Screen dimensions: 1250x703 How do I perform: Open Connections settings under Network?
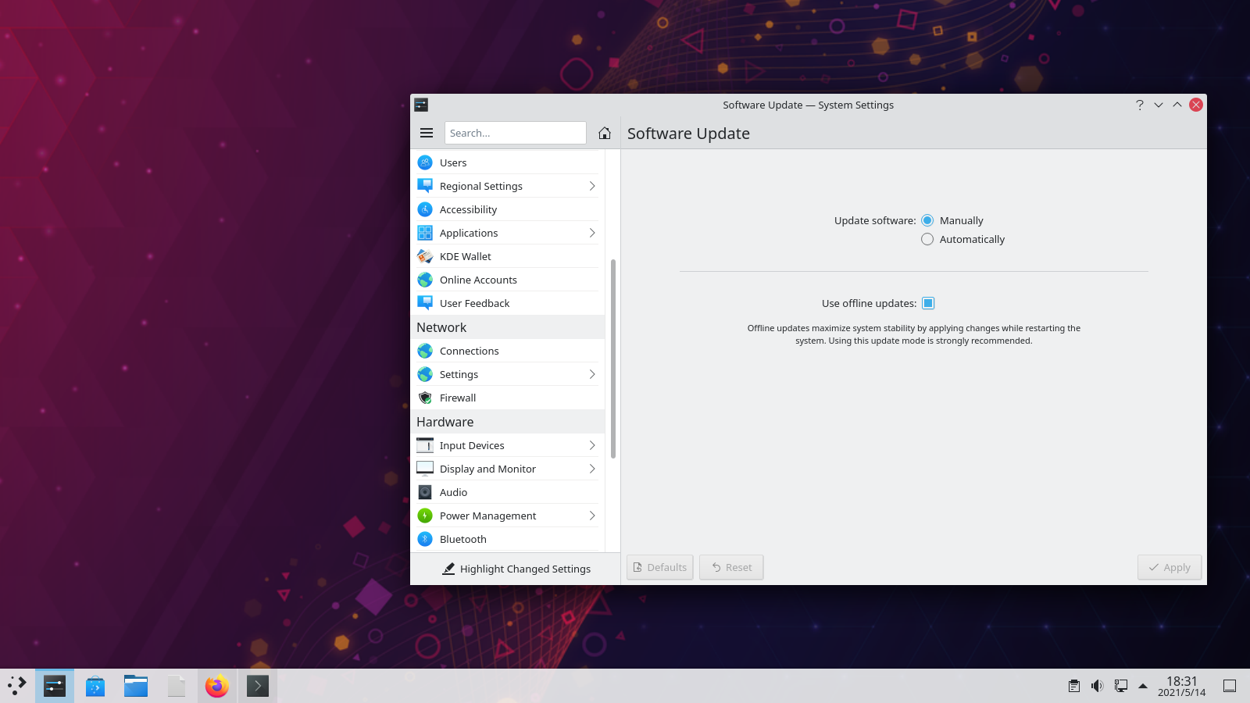click(x=469, y=351)
